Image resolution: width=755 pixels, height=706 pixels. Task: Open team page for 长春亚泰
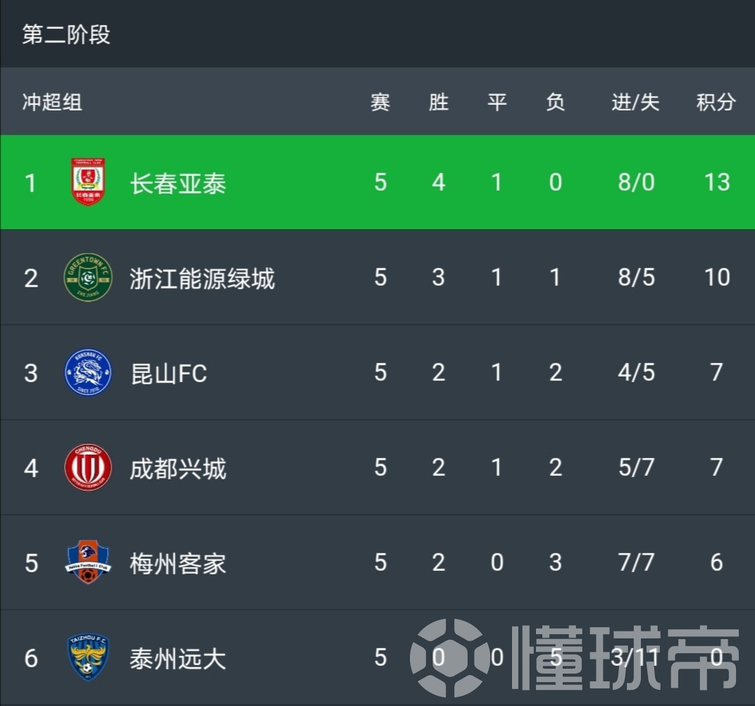(178, 183)
